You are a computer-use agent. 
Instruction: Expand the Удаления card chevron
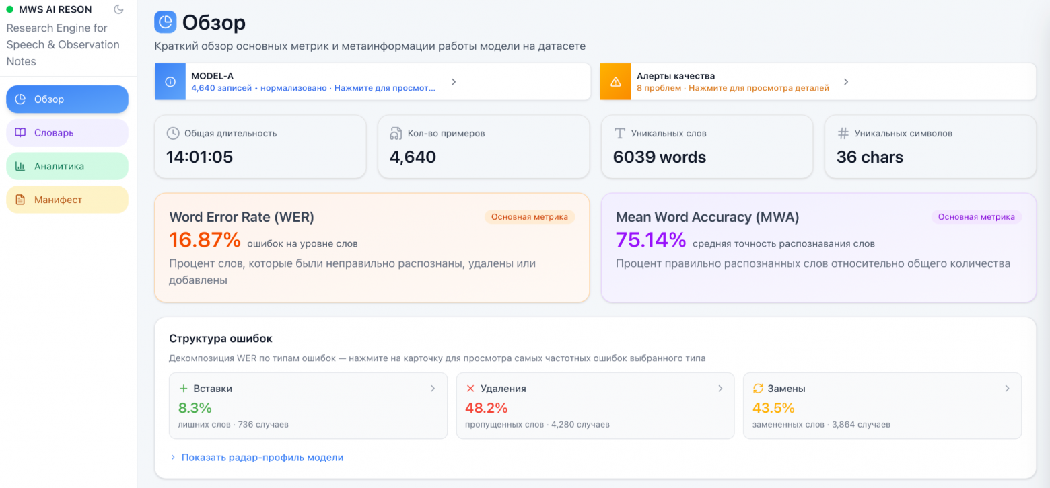pos(720,389)
